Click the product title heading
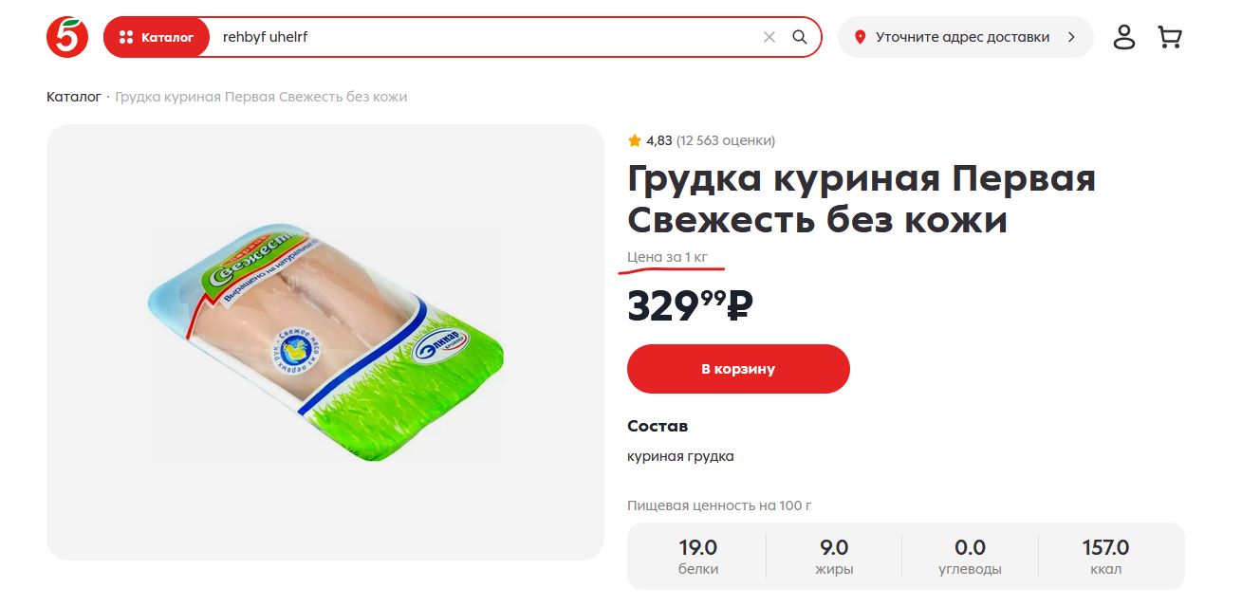 [862, 199]
